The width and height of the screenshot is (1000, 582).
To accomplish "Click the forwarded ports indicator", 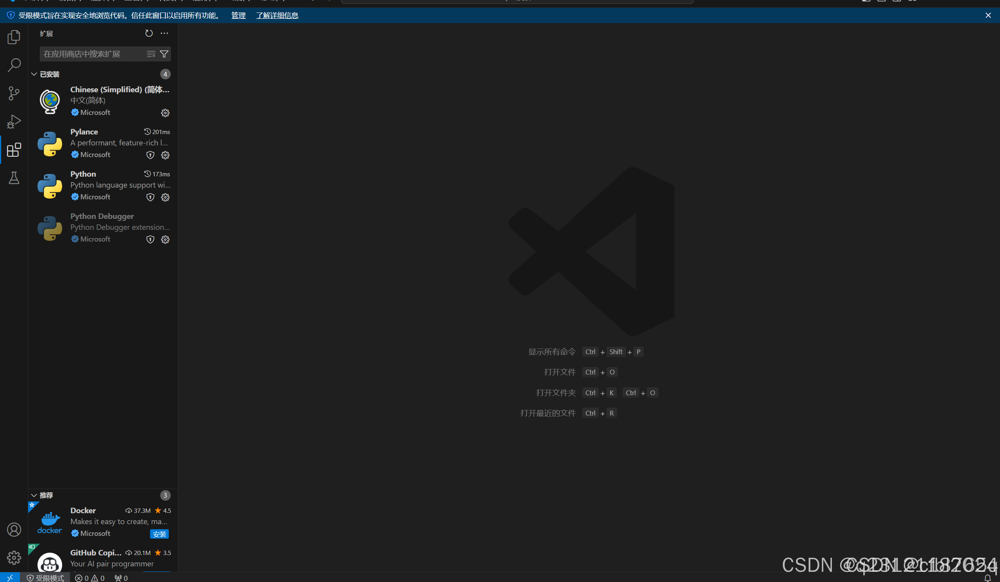I will tap(121, 578).
